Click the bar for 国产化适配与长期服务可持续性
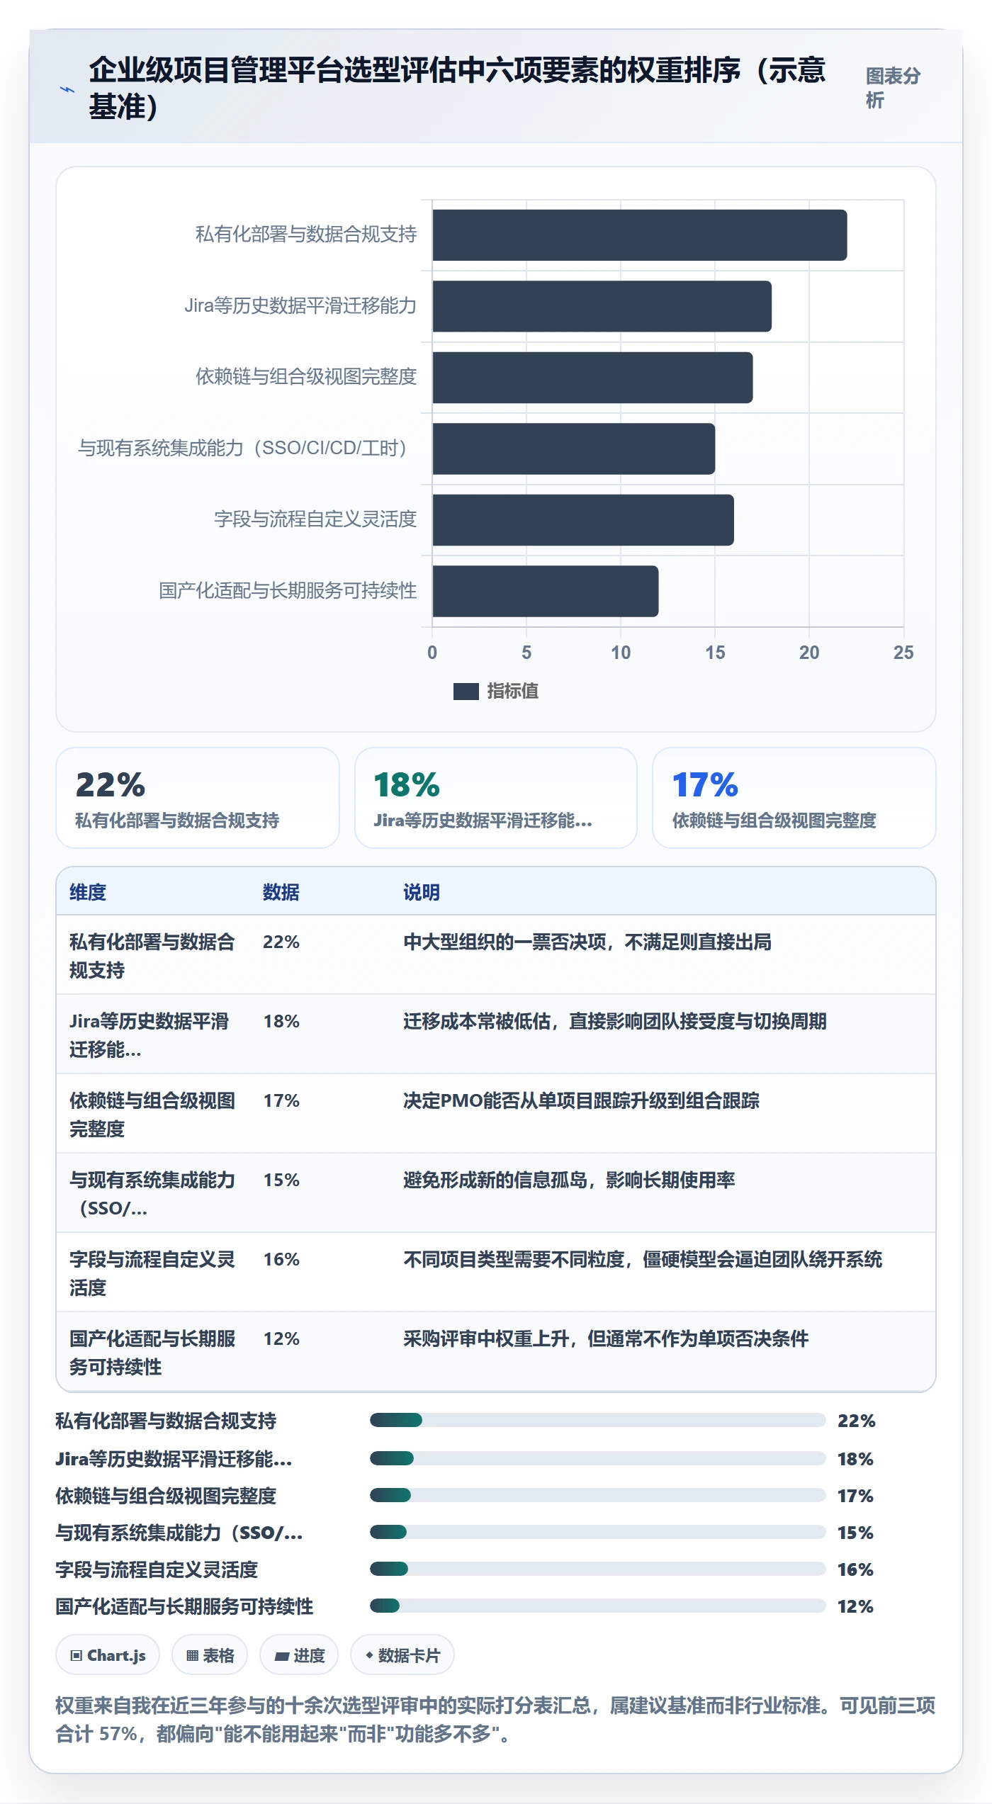This screenshot has height=1804, width=992. click(545, 591)
